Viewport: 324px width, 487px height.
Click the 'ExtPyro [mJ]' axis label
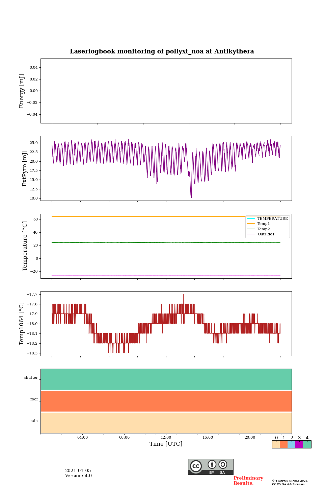[25, 168]
